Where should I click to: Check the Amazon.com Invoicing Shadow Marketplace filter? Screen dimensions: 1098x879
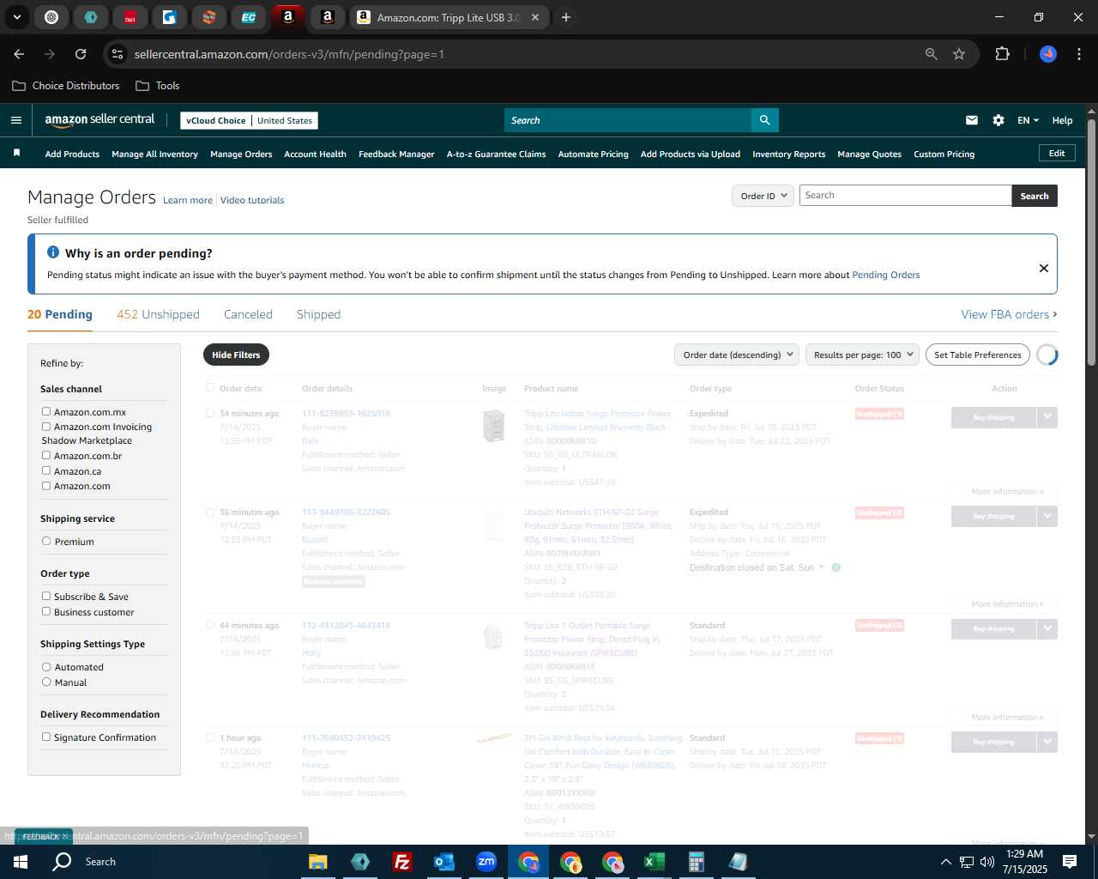coord(46,427)
